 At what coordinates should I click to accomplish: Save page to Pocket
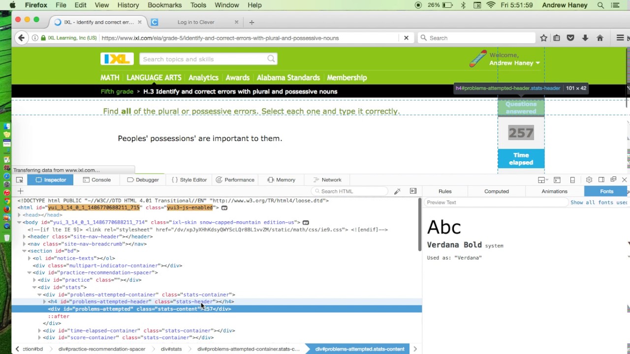point(570,38)
